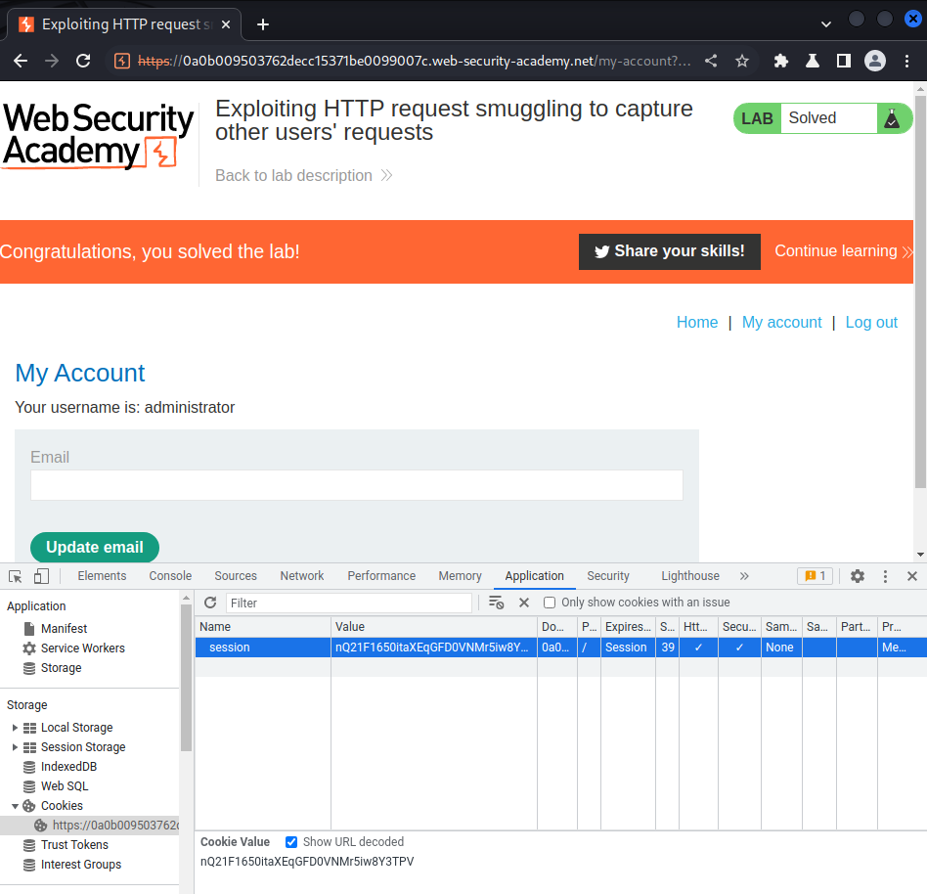Click the Update email button
Image resolution: width=927 pixels, height=894 pixels.
pos(95,547)
